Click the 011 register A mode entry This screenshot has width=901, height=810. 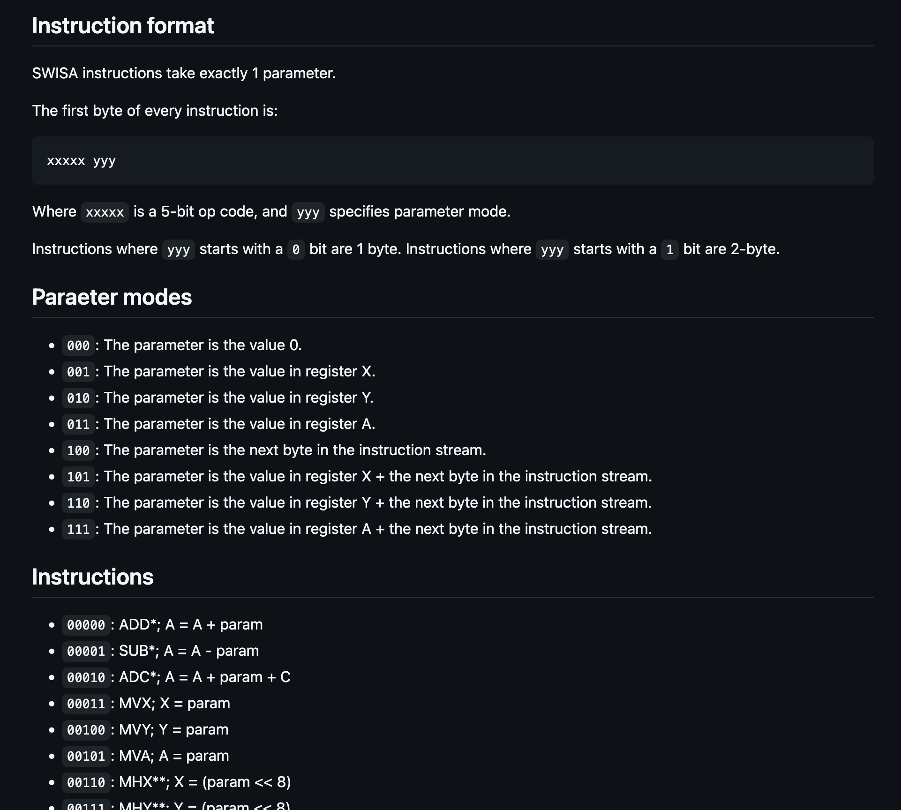pos(78,424)
